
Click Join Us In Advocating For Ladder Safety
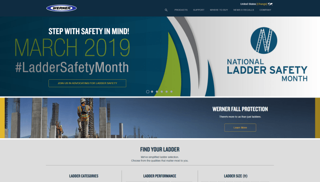coord(87,83)
